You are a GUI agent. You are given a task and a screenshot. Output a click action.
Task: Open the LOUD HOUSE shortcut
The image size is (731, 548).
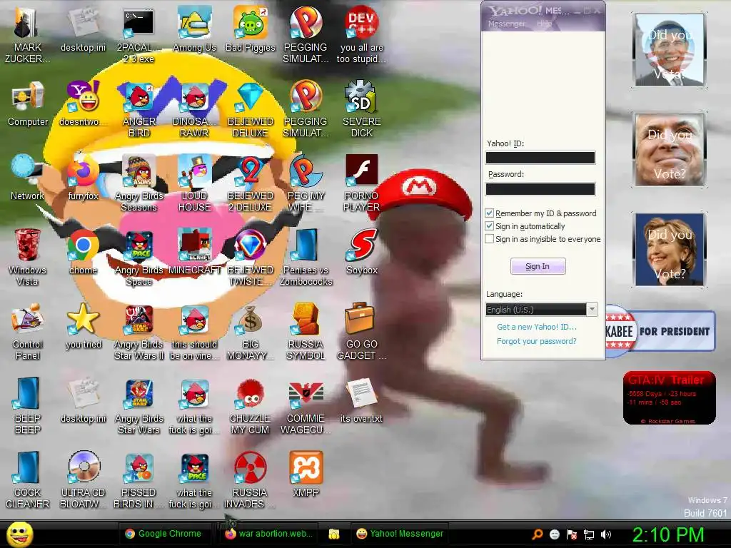point(194,183)
